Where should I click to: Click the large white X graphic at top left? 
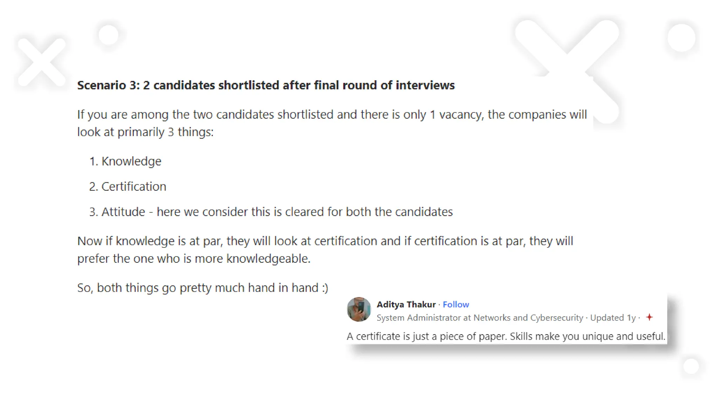click(x=42, y=62)
